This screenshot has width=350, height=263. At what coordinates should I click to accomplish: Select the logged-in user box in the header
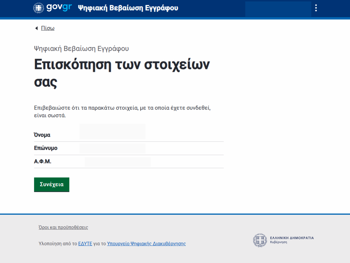click(278, 9)
